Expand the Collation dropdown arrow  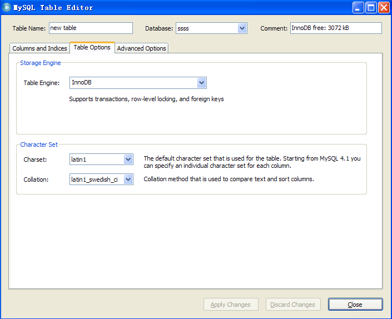(x=128, y=180)
